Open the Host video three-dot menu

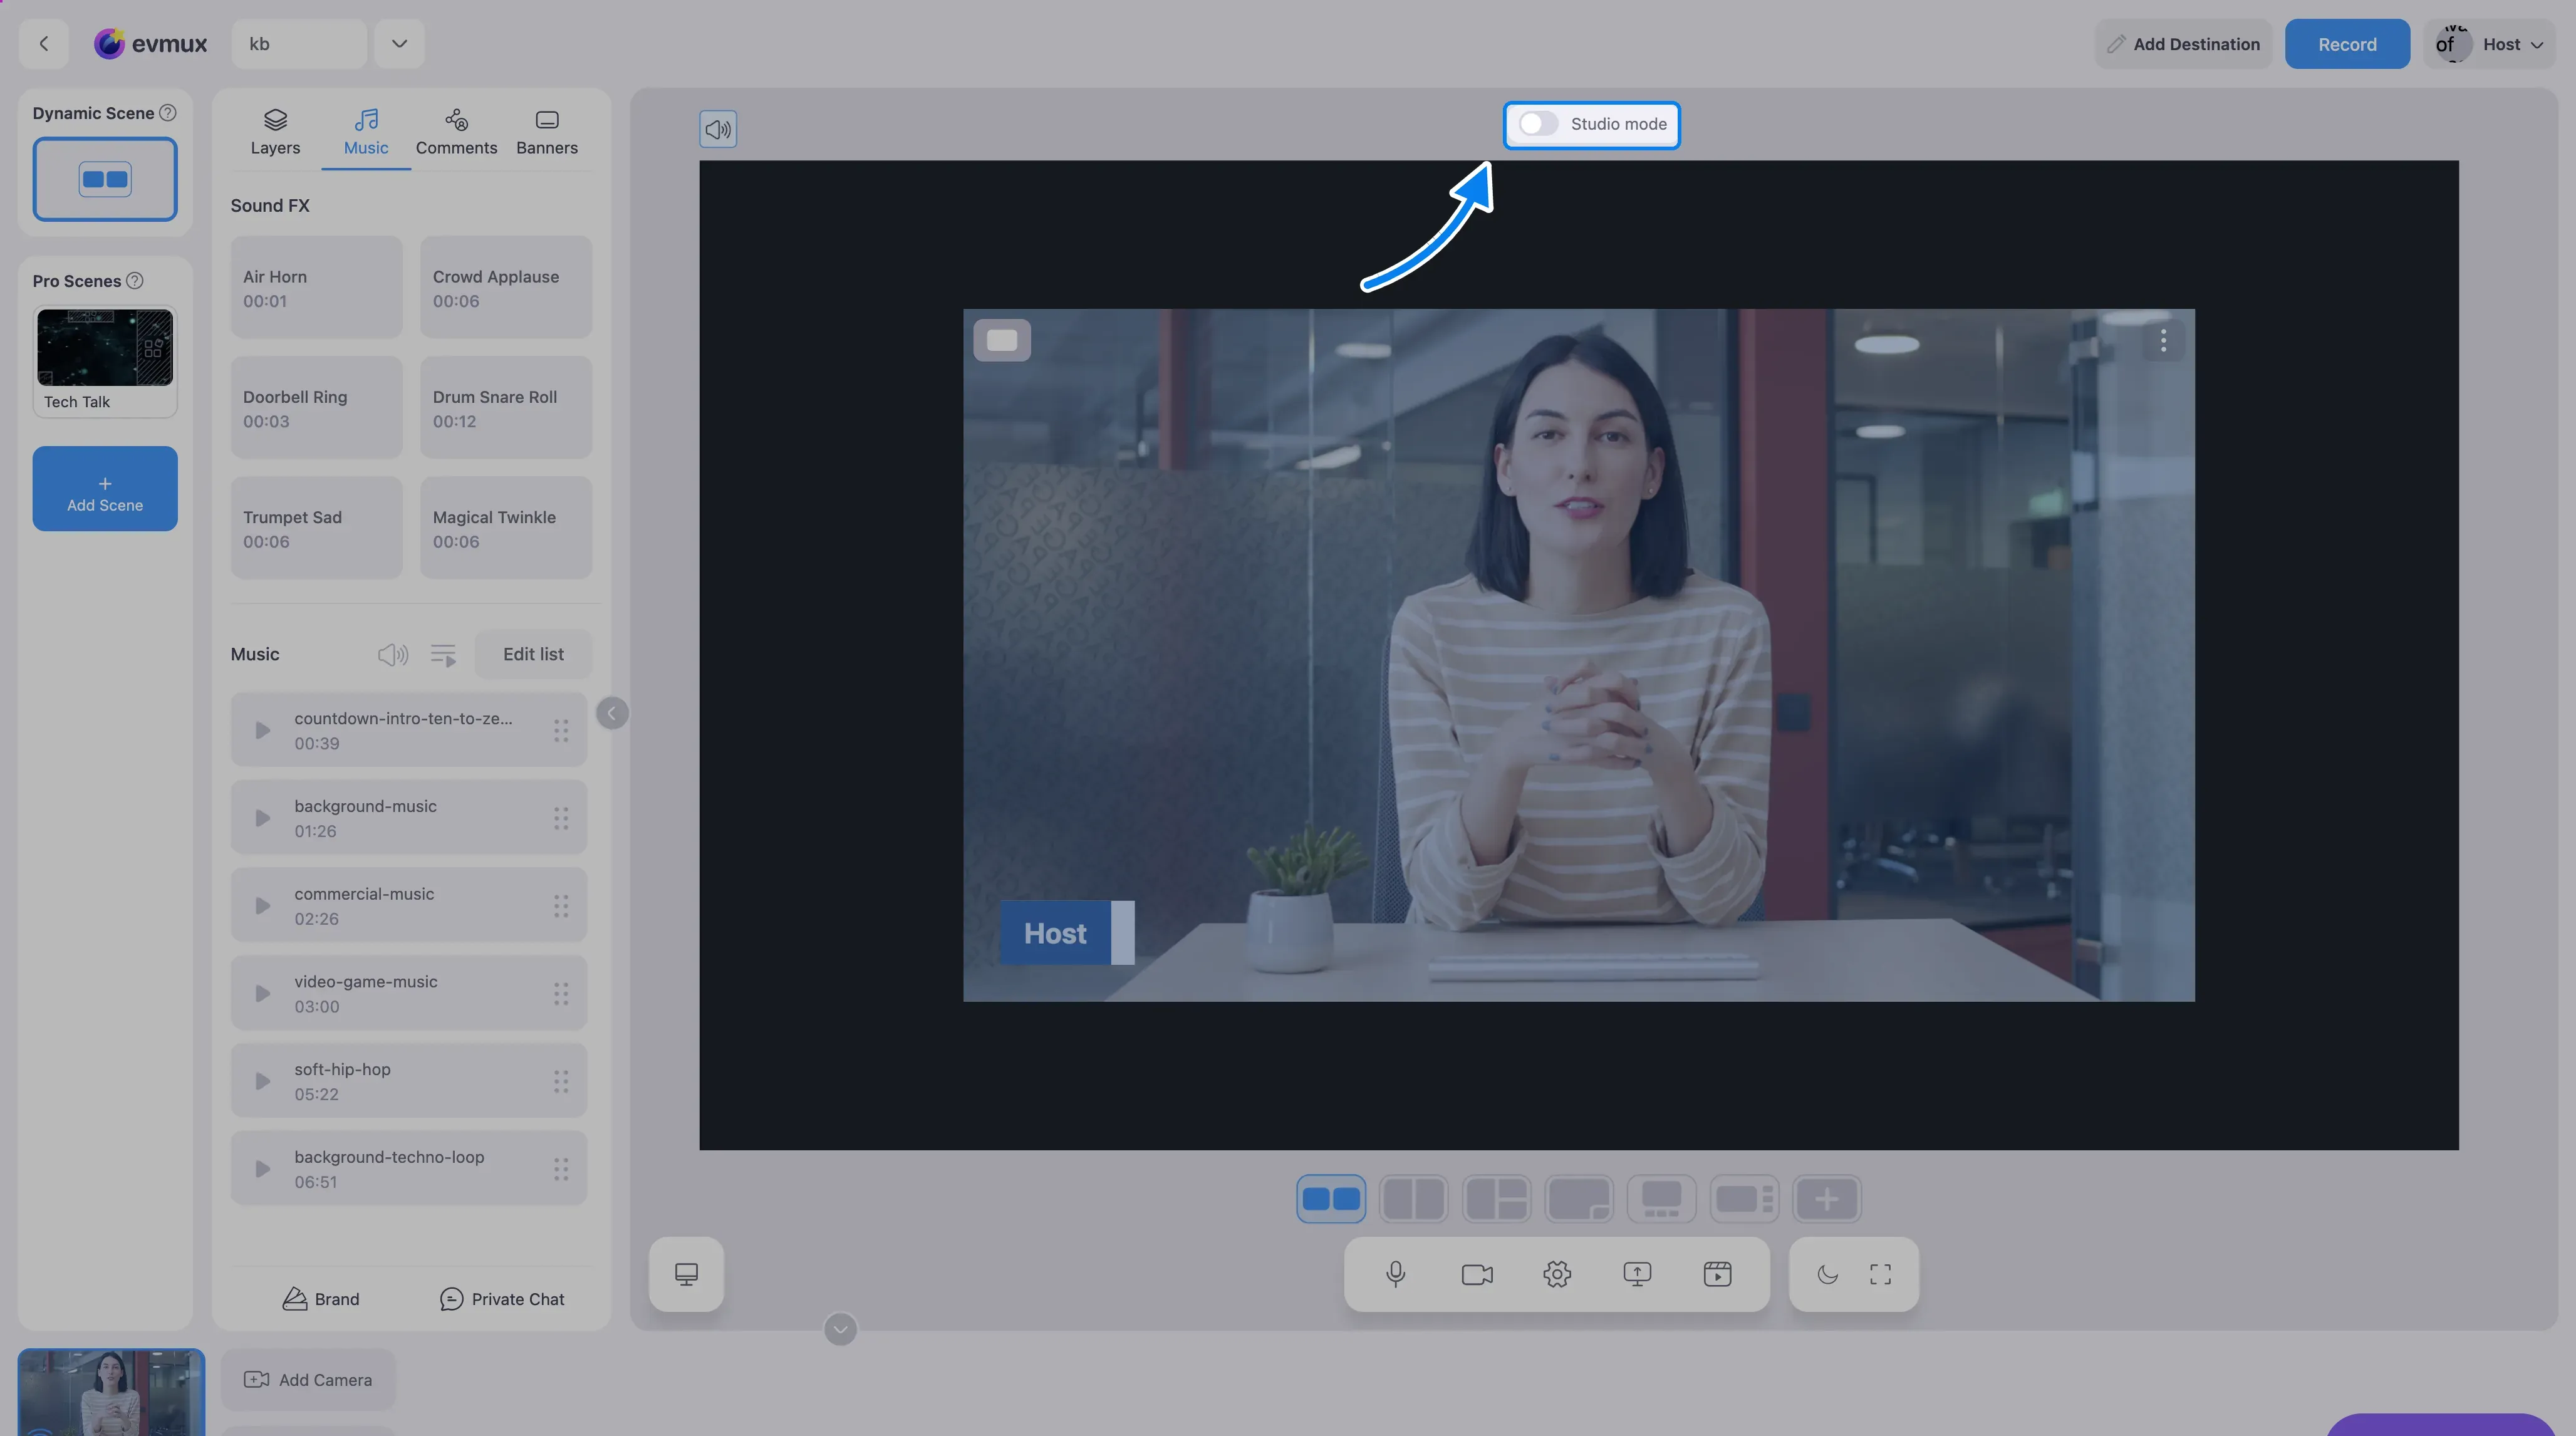click(2163, 341)
